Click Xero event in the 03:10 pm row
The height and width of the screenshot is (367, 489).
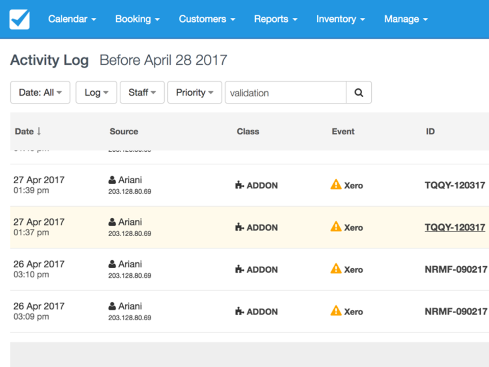[354, 269]
